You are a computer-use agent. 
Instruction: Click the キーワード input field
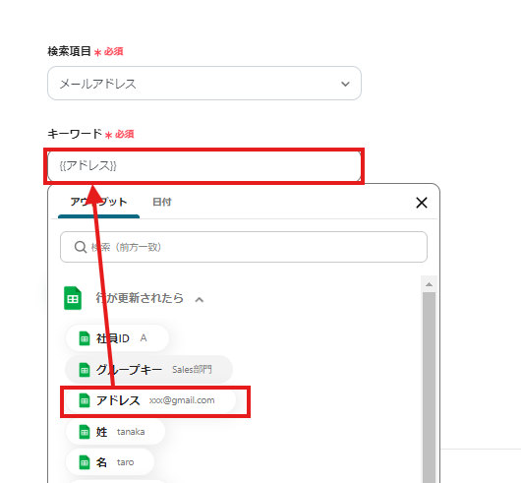tap(204, 166)
